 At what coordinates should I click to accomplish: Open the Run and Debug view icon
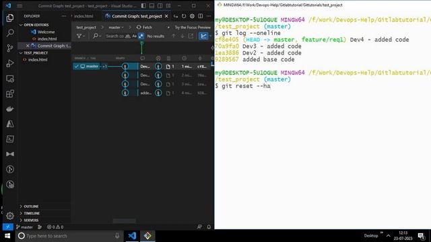tap(10, 63)
